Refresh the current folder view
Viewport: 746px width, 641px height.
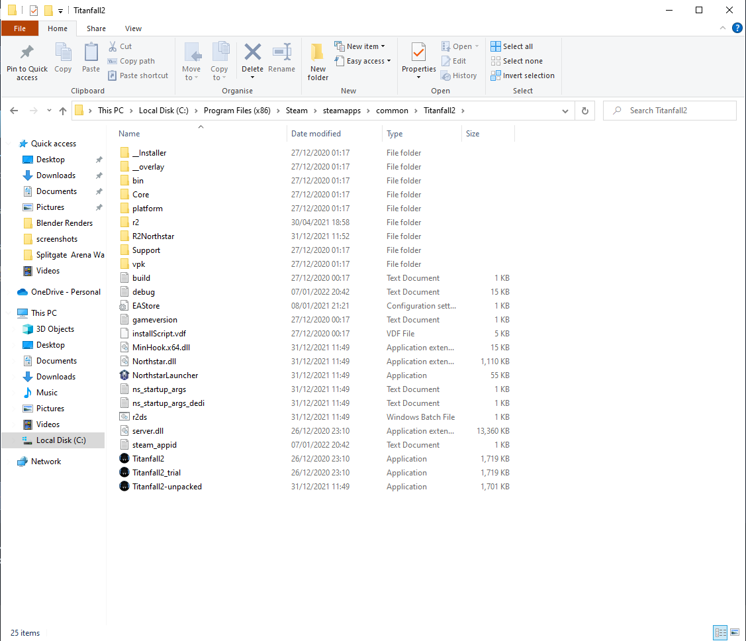(x=584, y=111)
